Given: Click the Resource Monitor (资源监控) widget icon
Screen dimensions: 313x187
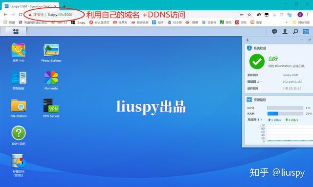Looking at the screenshot, I should (x=249, y=99).
